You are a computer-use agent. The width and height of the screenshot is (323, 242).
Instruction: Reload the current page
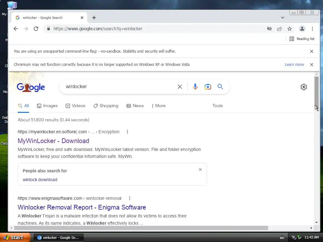[x=36, y=29]
